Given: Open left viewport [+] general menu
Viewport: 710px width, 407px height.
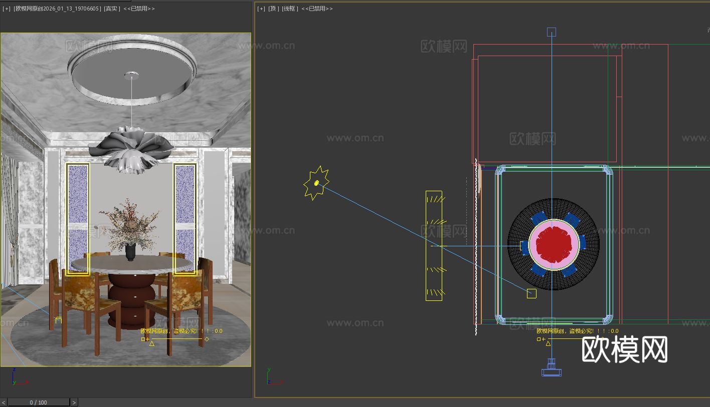Looking at the screenshot, I should pyautogui.click(x=7, y=9).
